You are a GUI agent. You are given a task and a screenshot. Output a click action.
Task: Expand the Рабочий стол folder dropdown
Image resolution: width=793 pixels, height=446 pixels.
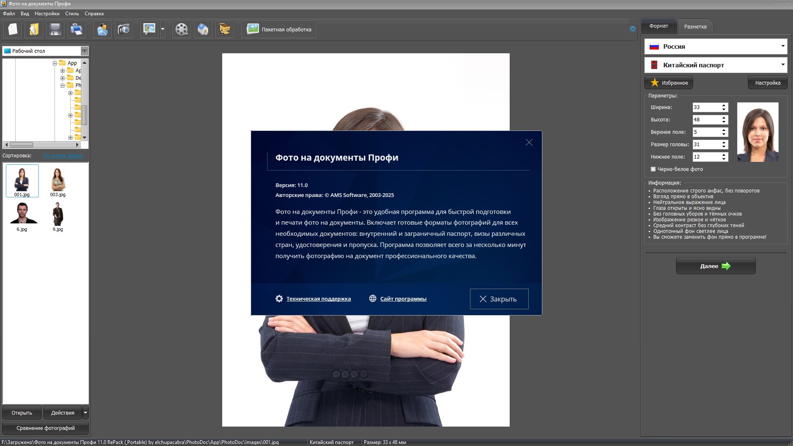[84, 51]
